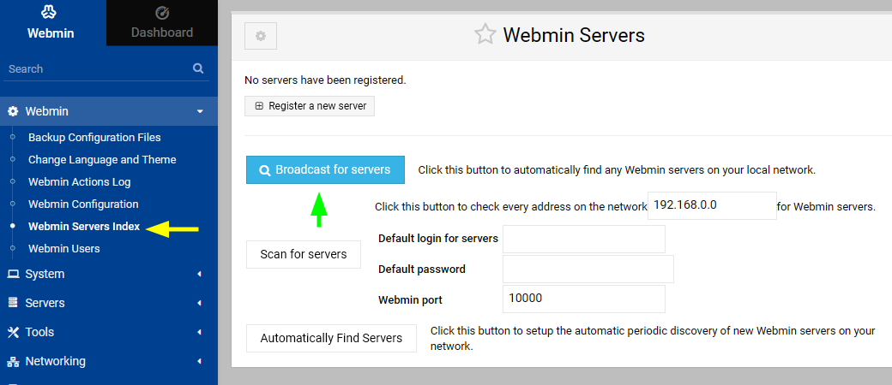Screen dimensions: 892x385
Task: Click the Servers stack icon
Action: coord(13,303)
